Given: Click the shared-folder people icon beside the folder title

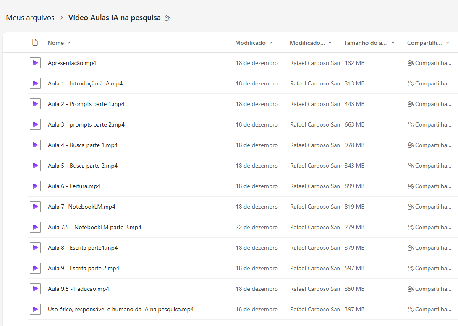Looking at the screenshot, I should click(167, 18).
